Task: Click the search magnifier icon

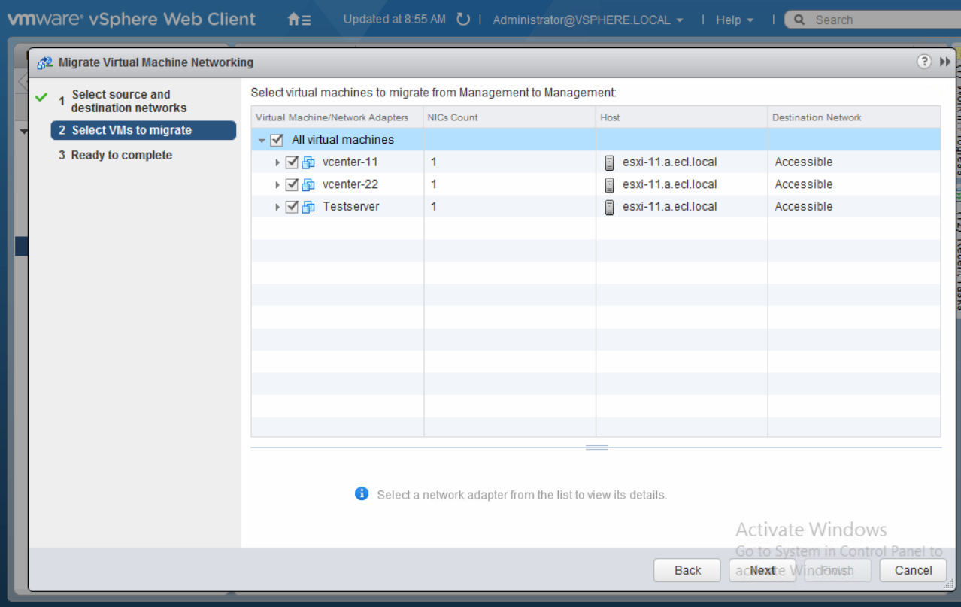Action: [799, 20]
